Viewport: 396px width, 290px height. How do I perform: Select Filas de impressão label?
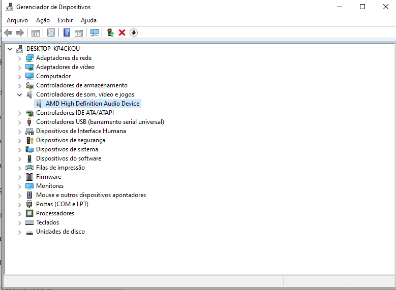point(60,168)
